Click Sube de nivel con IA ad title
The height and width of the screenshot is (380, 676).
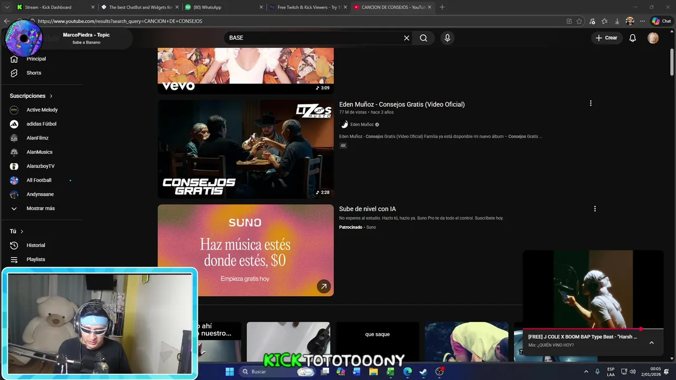(x=368, y=209)
